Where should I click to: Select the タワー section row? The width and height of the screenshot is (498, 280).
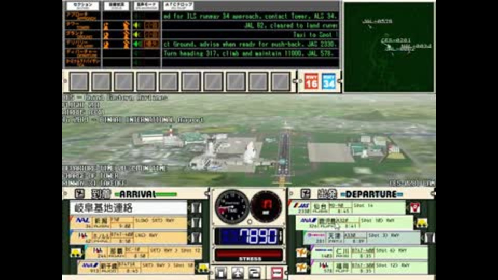coord(83,25)
